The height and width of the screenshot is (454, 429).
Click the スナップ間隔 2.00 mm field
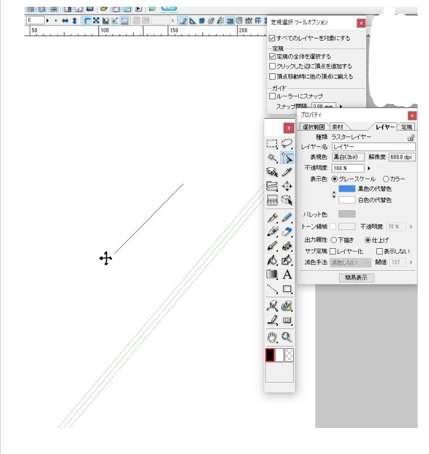point(324,106)
